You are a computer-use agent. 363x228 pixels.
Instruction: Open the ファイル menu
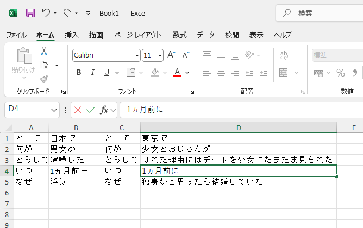tap(16, 35)
